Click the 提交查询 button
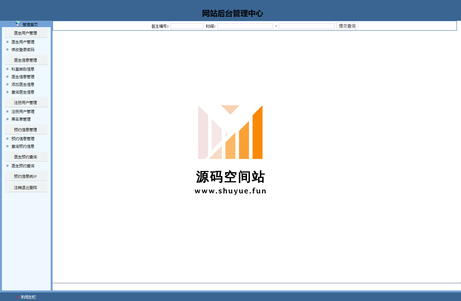 pyautogui.click(x=347, y=26)
